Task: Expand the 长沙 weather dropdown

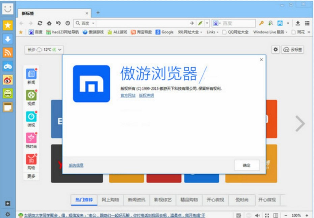Action: point(44,50)
